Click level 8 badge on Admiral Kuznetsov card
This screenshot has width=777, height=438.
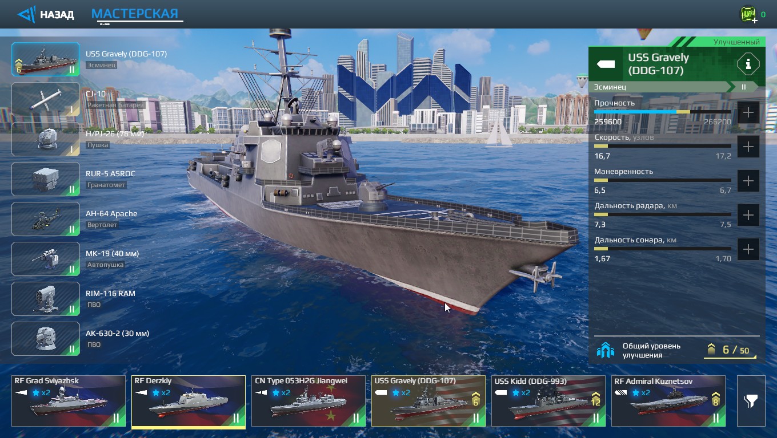716,399
